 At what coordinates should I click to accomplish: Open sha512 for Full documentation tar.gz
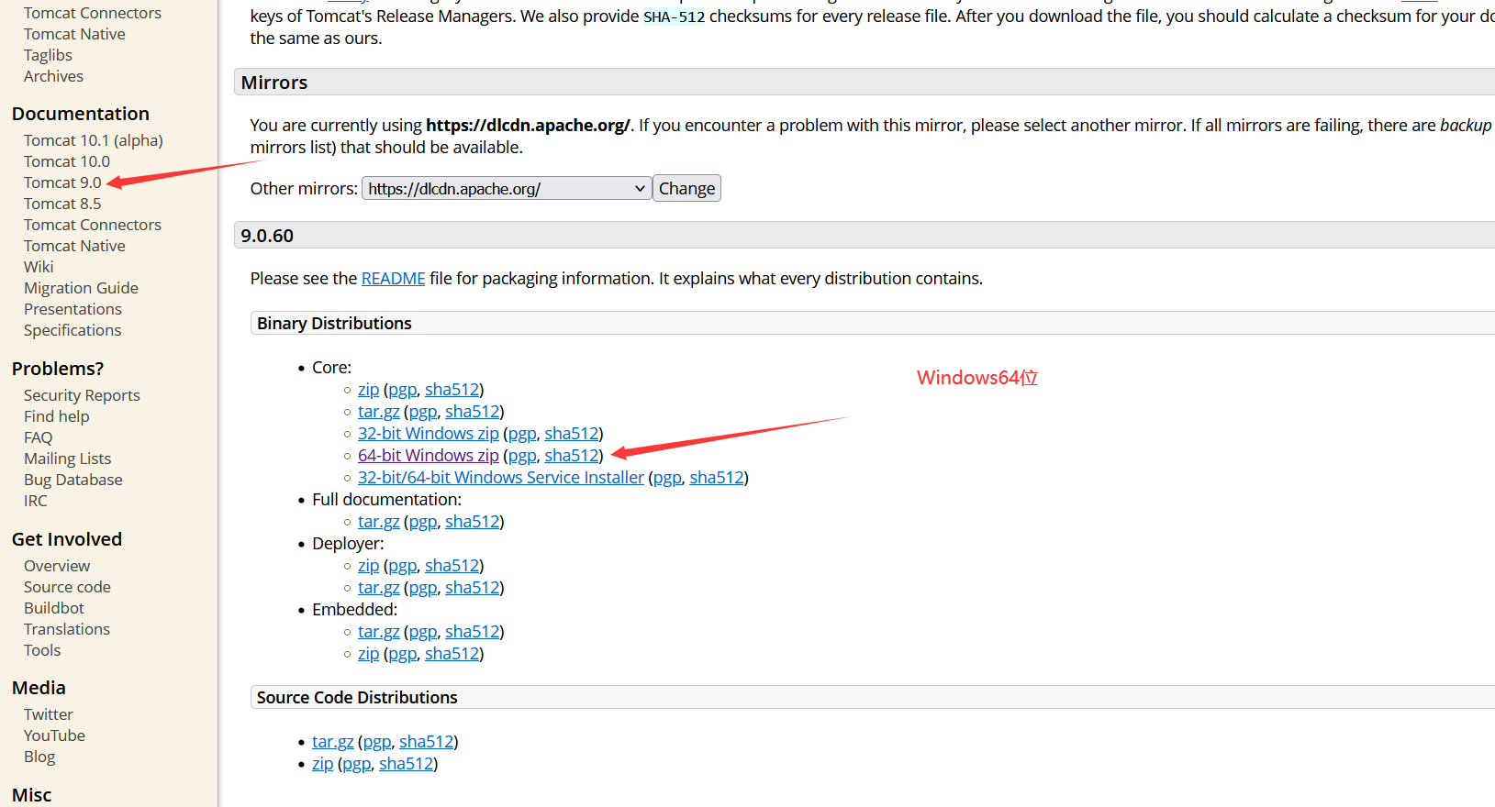(473, 522)
